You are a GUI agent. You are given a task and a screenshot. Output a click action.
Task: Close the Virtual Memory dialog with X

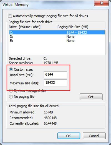pyautogui.click(x=102, y=3)
